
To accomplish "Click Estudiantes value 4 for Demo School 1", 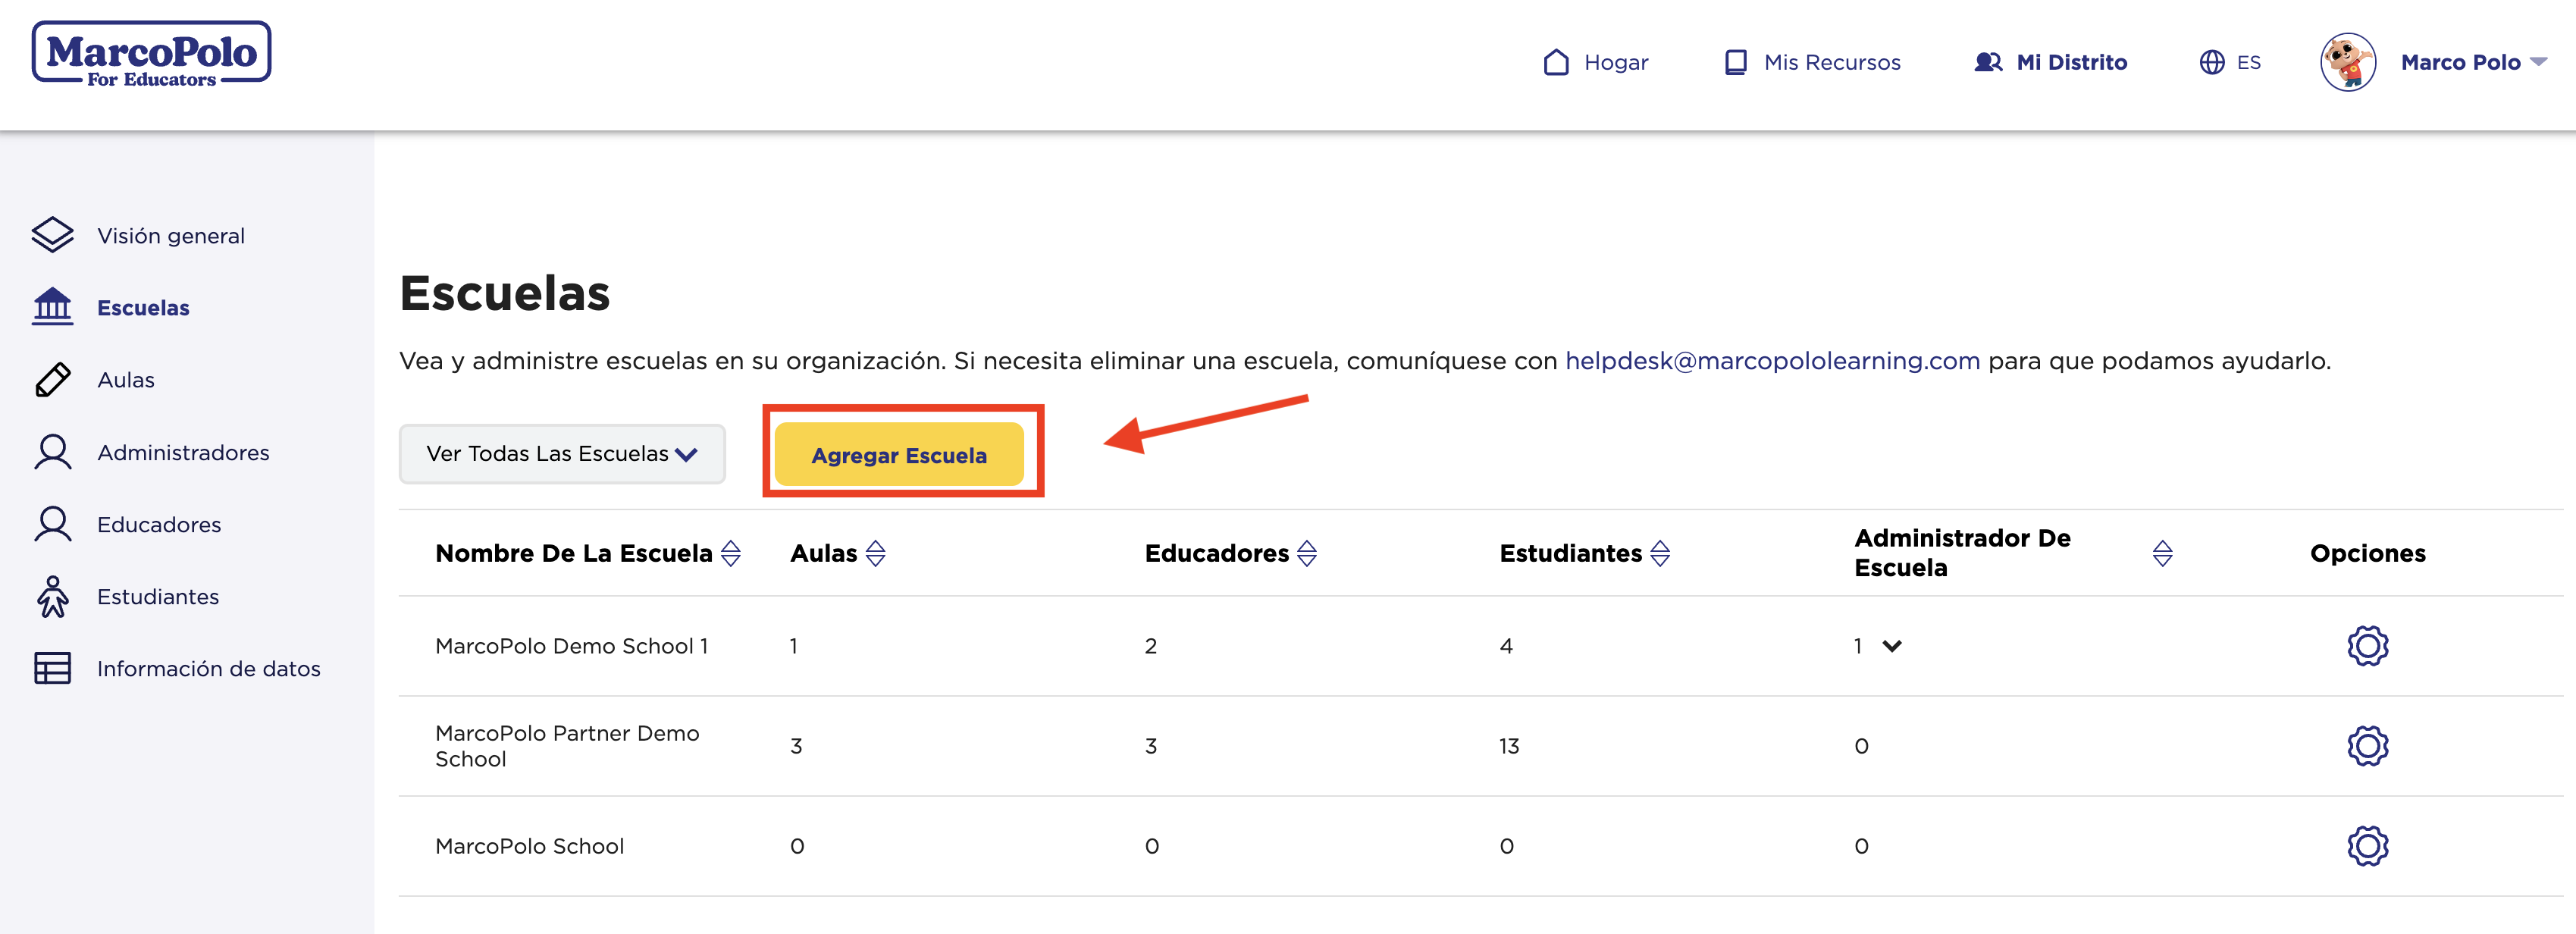I will coord(1506,646).
